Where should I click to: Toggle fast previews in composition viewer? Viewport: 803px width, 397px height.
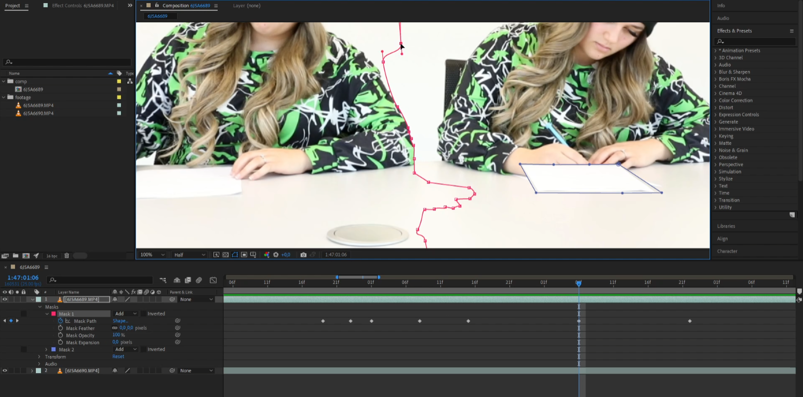click(217, 255)
